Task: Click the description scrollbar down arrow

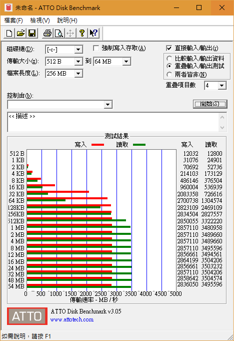Action: (x=222, y=128)
